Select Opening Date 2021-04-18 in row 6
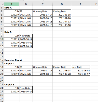This screenshot has height=102, width=98. (43, 25)
